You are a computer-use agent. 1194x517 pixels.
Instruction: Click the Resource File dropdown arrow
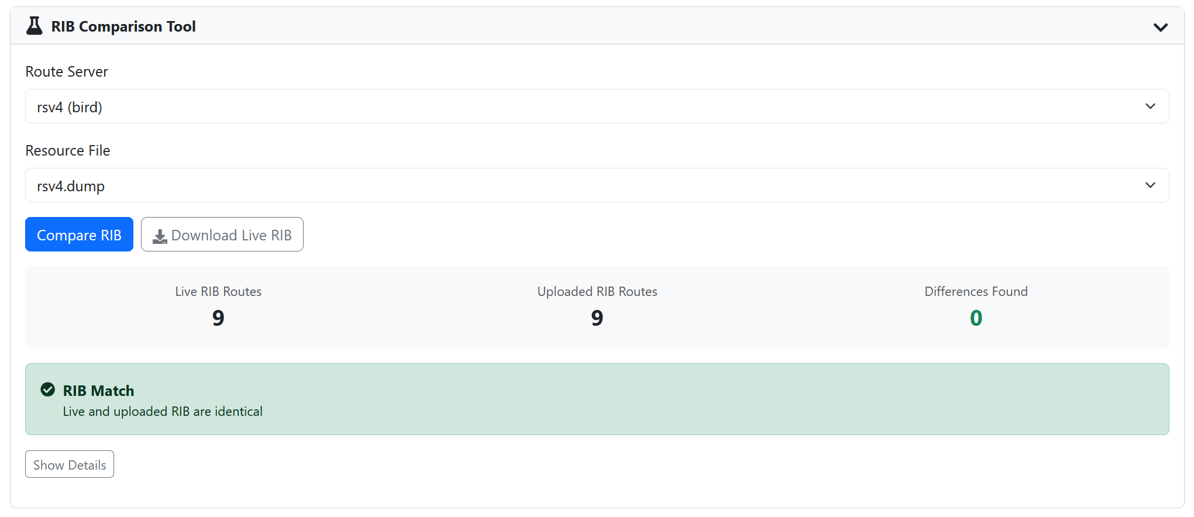(x=1150, y=185)
